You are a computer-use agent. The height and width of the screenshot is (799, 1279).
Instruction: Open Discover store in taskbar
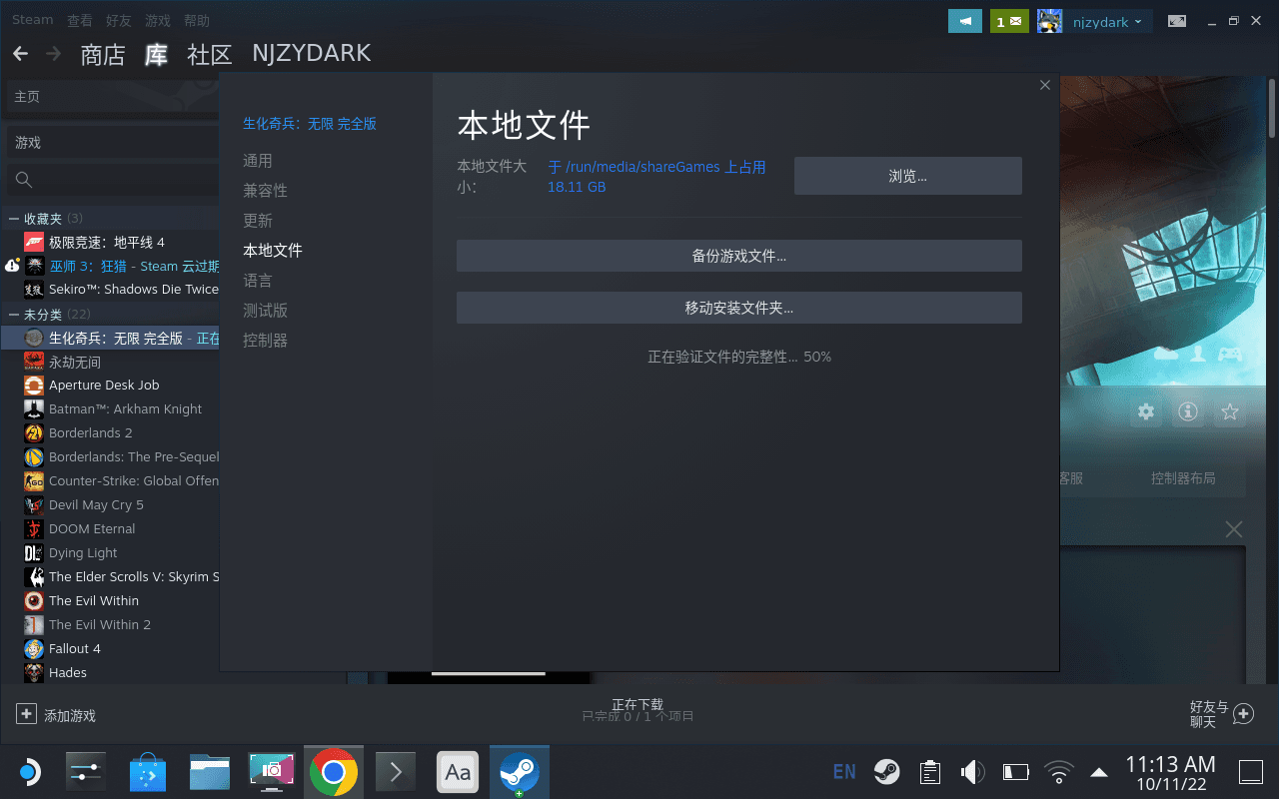[148, 772]
